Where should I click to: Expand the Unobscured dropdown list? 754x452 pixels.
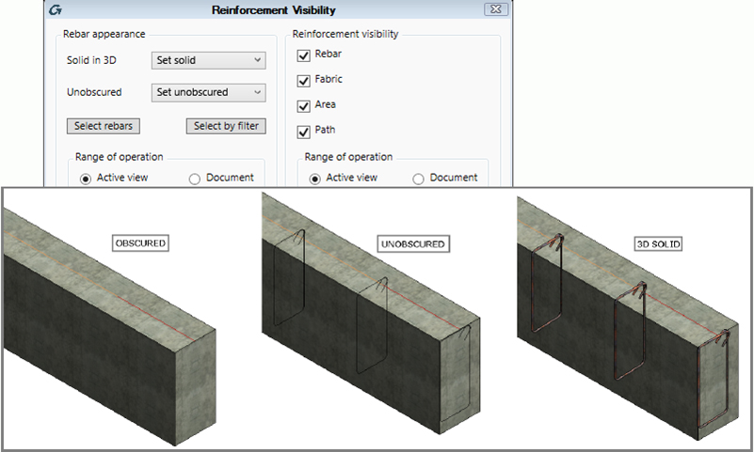coord(208,93)
